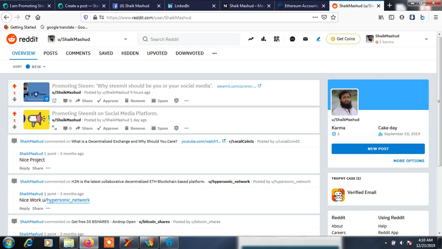Upvote 'Promoting Steemit on Social Media Platform' post
442x249 pixels.
[x=15, y=114]
